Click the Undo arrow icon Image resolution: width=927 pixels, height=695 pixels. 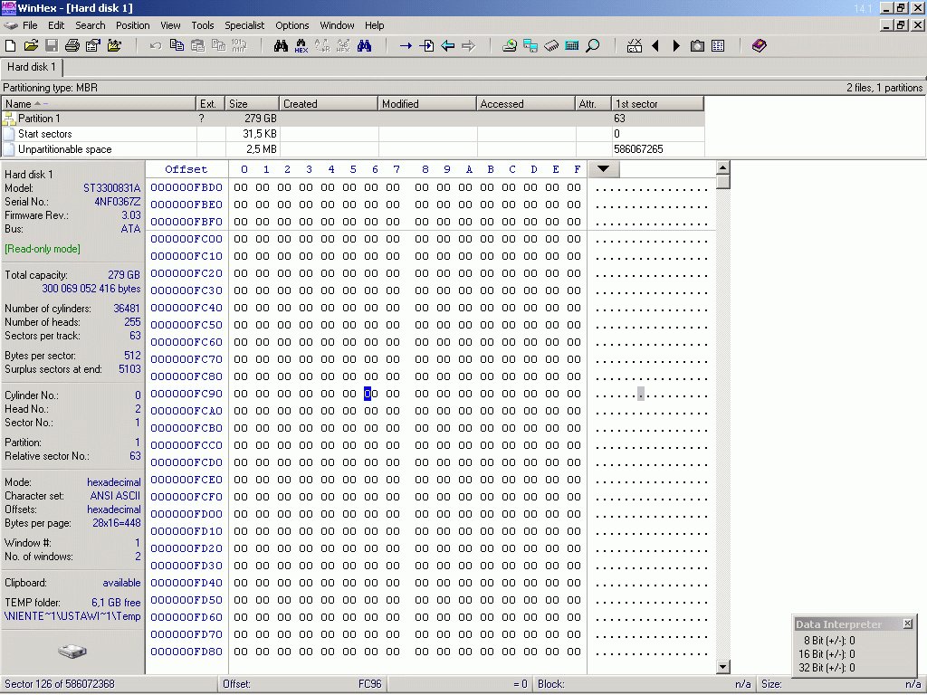(156, 45)
